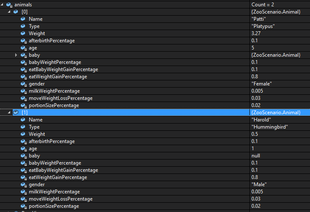Click the private field icon beside gender "Female"
The width and height of the screenshot is (310, 212).
coord(24,84)
